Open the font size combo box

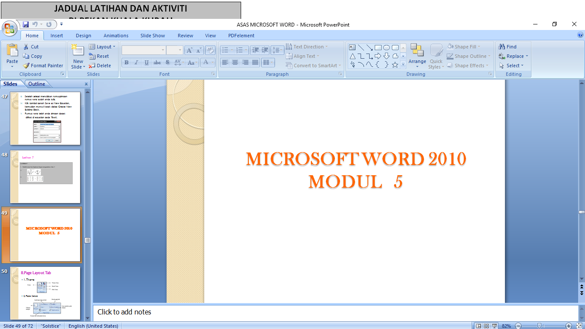point(174,50)
